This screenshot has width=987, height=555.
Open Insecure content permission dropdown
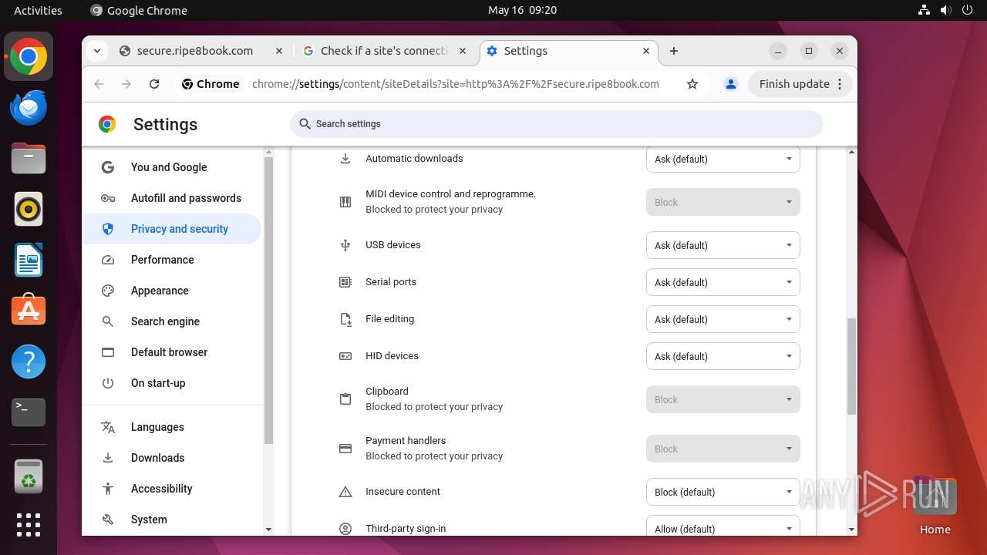(723, 492)
